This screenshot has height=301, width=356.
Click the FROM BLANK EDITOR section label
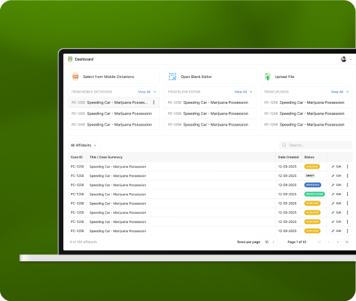[x=184, y=92]
